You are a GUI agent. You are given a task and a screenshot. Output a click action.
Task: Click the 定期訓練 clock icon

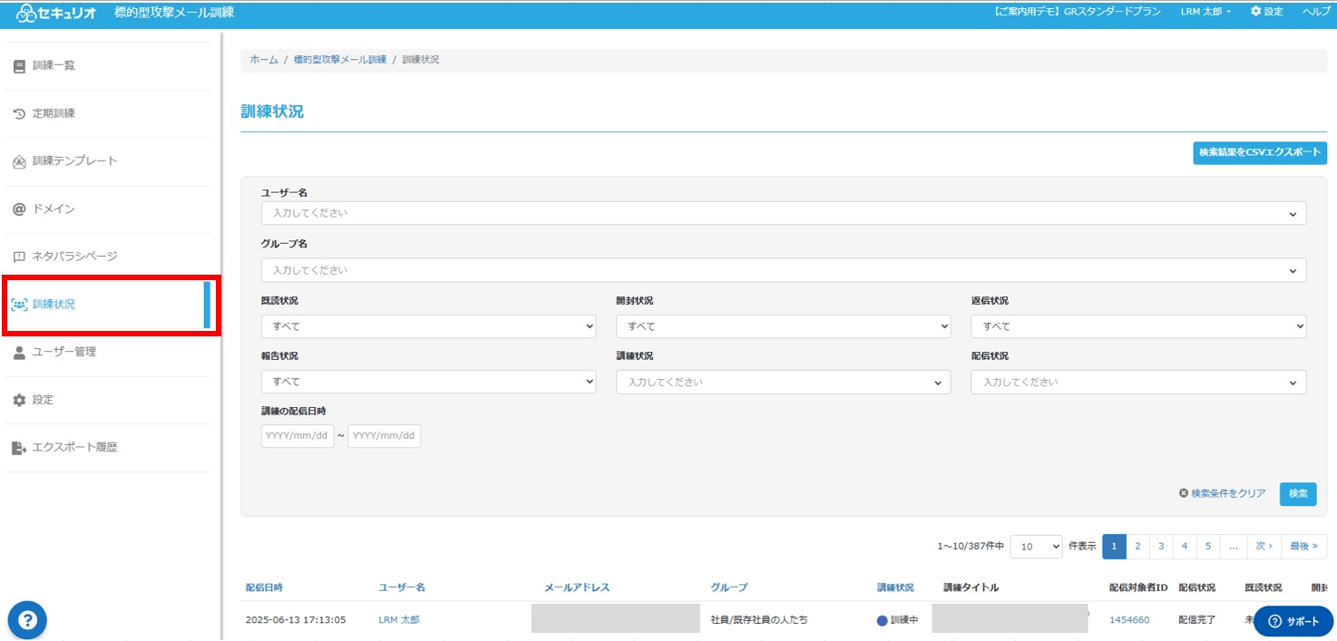coord(19,113)
